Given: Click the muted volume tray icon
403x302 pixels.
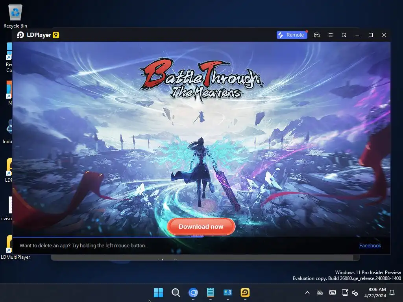Looking at the screenshot, I should (355, 293).
